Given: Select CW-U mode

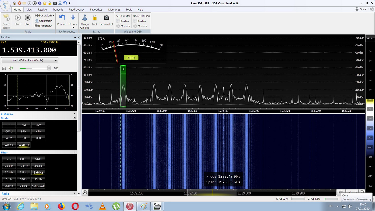Looking at the screenshot, I should click(9, 131).
